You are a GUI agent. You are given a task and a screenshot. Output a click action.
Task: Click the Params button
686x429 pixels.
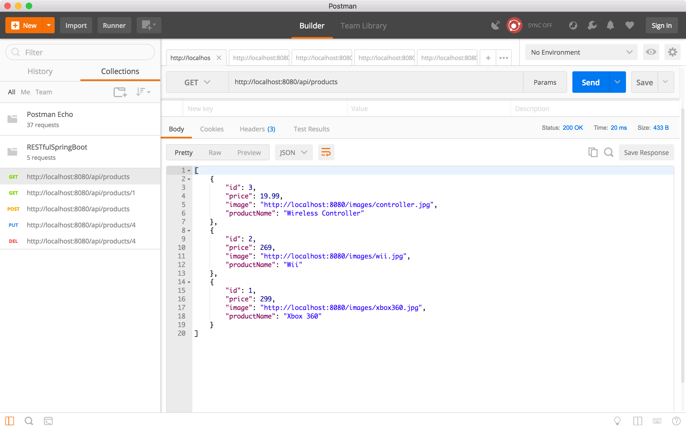(545, 82)
